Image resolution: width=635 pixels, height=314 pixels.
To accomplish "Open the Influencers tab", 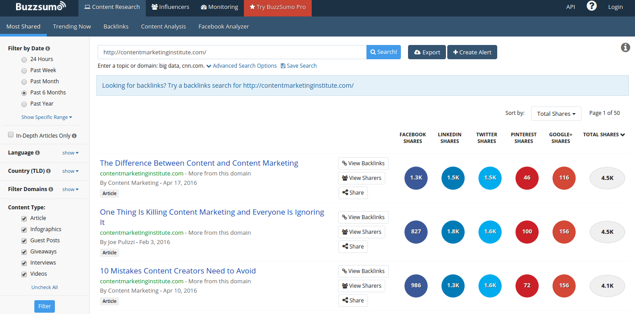I will click(170, 8).
